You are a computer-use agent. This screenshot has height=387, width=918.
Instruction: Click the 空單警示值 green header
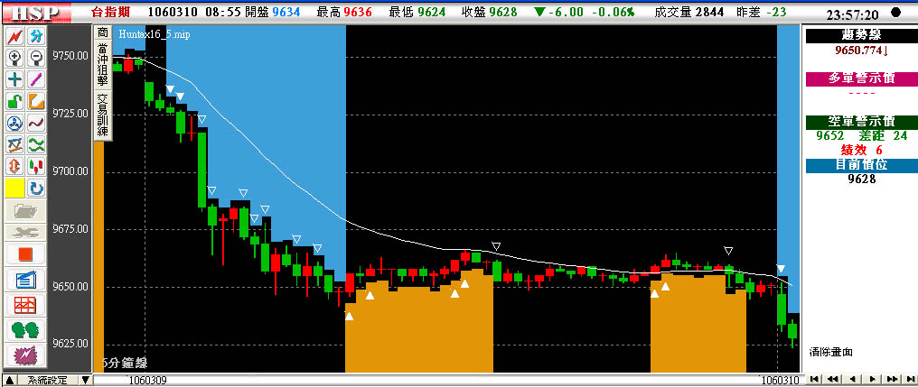tap(861, 122)
